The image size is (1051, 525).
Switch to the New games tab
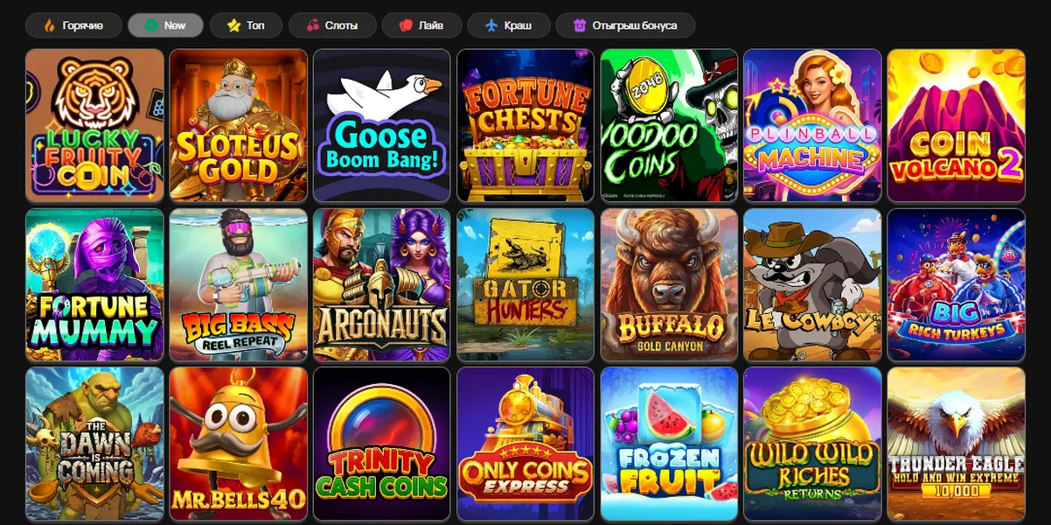tap(165, 25)
